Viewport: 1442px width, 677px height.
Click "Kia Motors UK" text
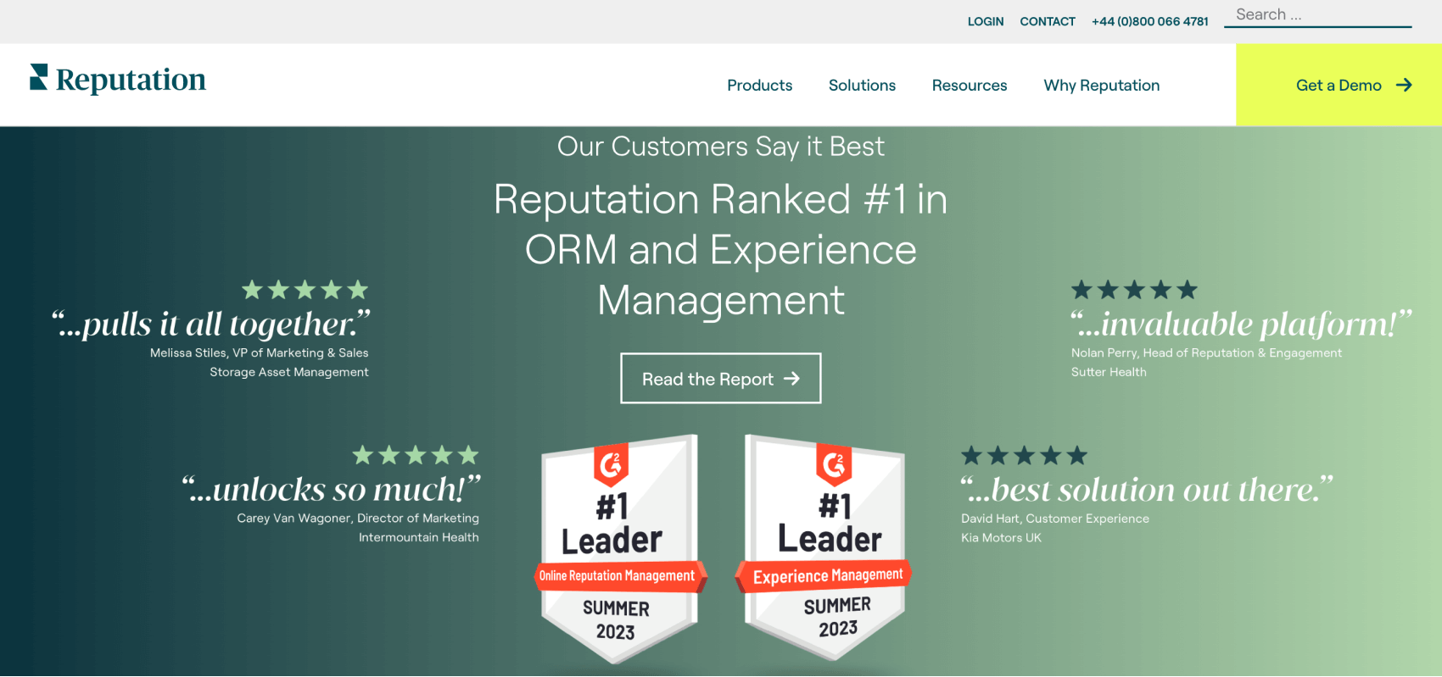click(x=1001, y=538)
